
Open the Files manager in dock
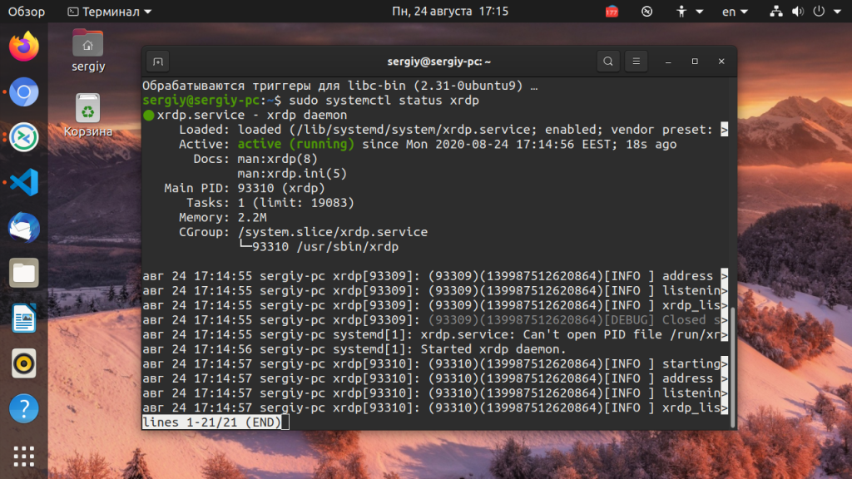coord(24,272)
